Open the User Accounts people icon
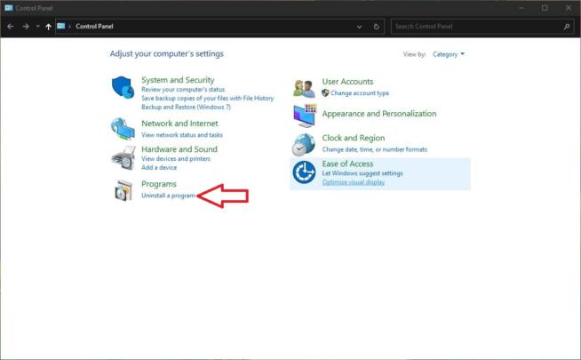The width and height of the screenshot is (581, 360). (304, 89)
